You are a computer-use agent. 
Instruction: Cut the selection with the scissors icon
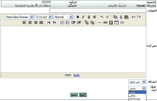pos(121,17)
